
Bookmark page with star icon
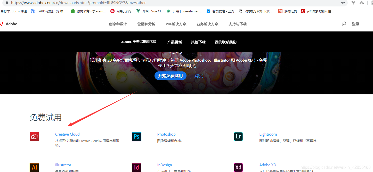point(343,3)
